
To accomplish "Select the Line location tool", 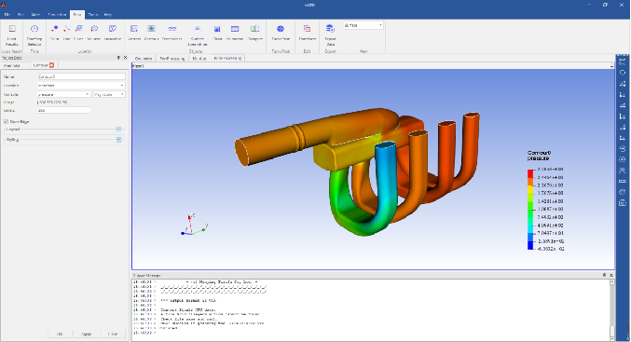I will point(66,33).
